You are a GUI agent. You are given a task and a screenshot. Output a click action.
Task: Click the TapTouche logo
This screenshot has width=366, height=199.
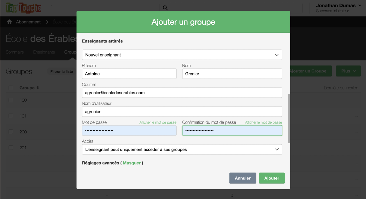tap(24, 8)
